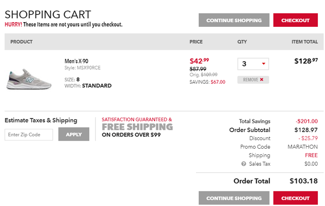Click the top Continue Shopping button
This screenshot has height=206, width=325.
click(234, 20)
